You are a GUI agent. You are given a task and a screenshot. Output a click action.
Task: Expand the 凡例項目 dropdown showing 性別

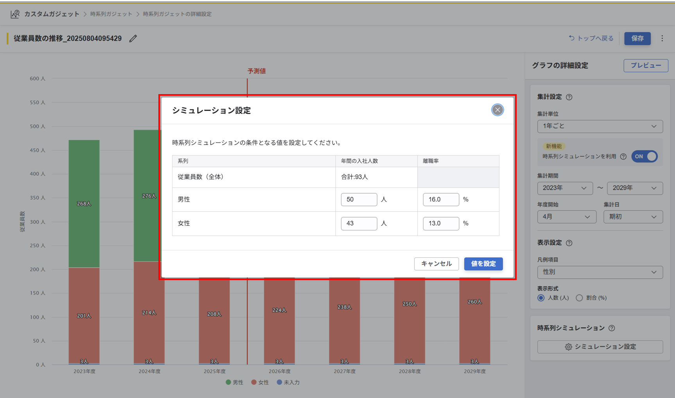tap(600, 272)
